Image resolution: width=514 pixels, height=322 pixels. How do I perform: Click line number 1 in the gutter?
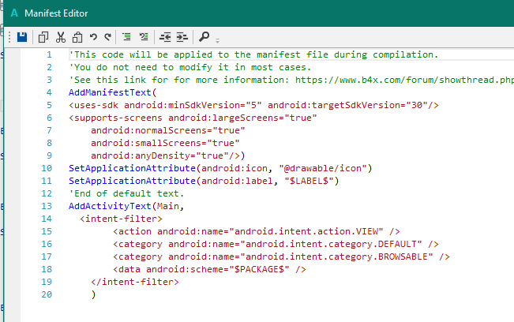(49, 54)
